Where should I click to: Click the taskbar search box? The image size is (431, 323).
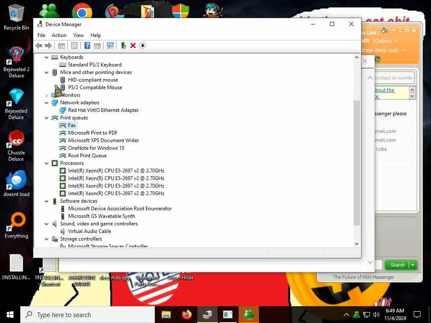pos(88,315)
